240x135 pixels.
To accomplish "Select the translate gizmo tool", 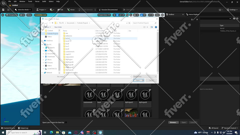I will pos(117,15).
